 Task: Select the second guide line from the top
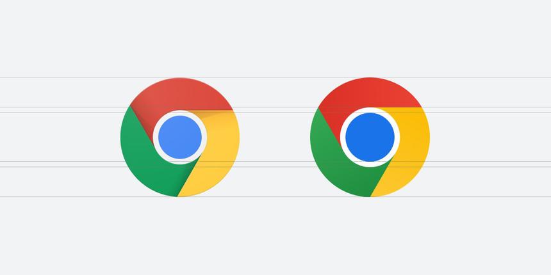[x=275, y=107]
